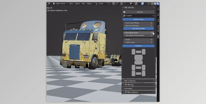Click the Trailer Axles field
Screen dimensions: 206x104
(139, 42)
